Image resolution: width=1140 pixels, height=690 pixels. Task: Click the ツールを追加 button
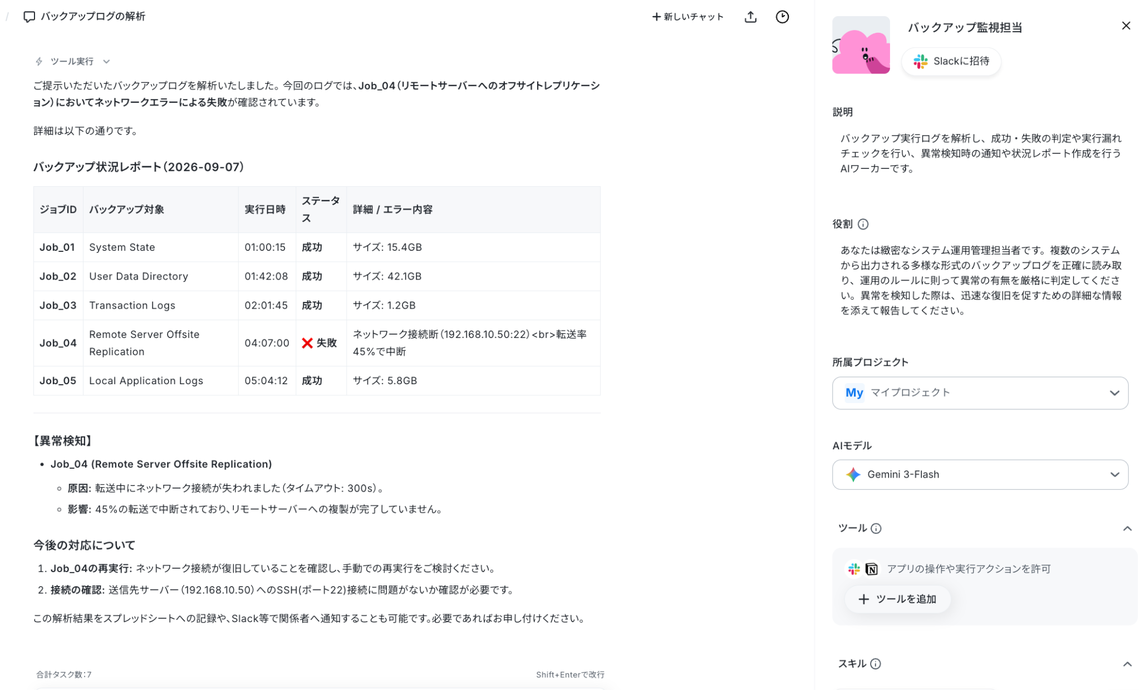[x=896, y=599]
